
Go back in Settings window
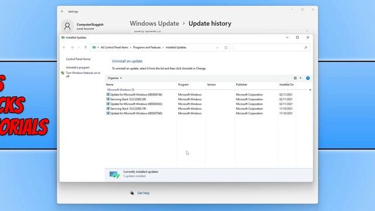pos(63,12)
